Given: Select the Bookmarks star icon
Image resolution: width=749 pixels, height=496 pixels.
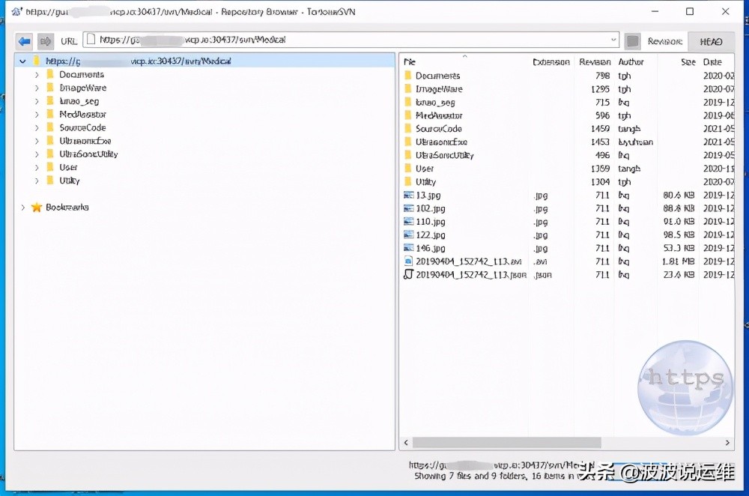Looking at the screenshot, I should click(36, 207).
